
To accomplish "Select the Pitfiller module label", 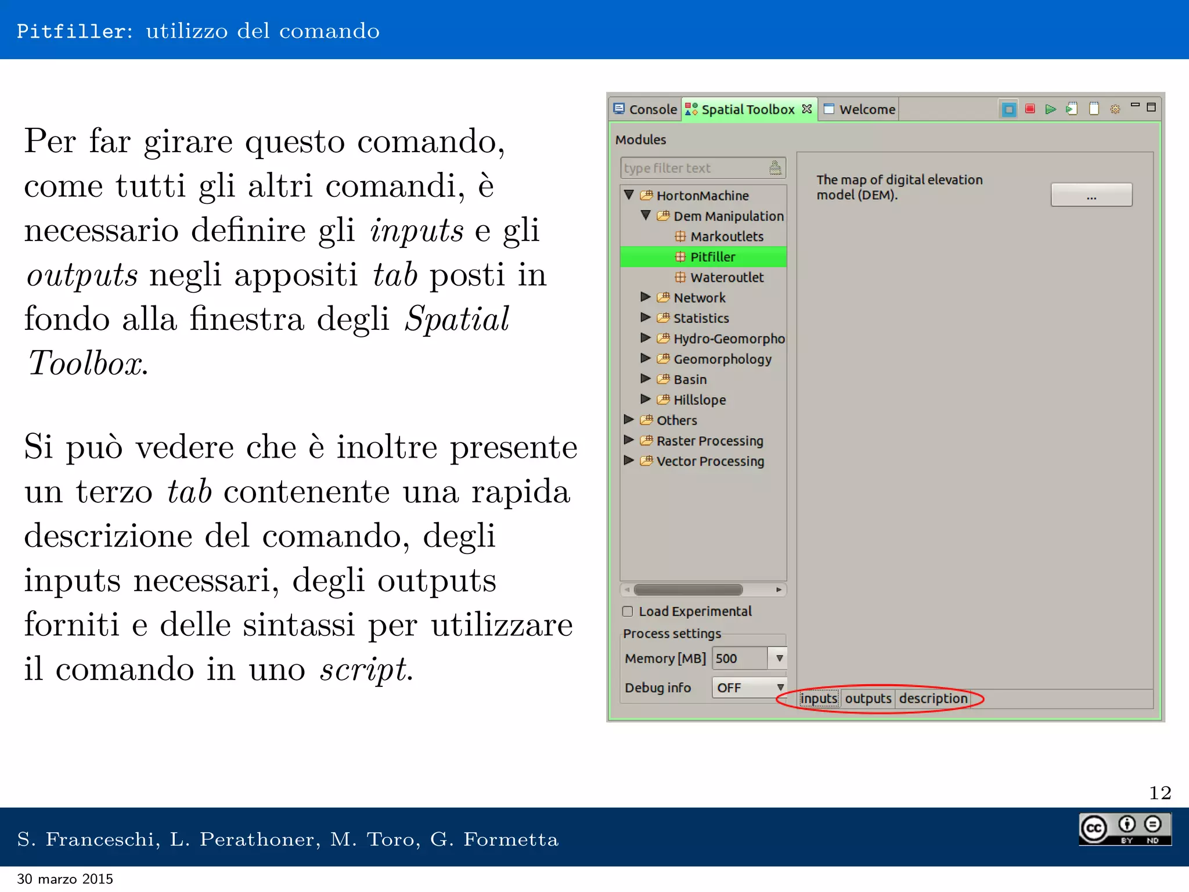I will (713, 257).
